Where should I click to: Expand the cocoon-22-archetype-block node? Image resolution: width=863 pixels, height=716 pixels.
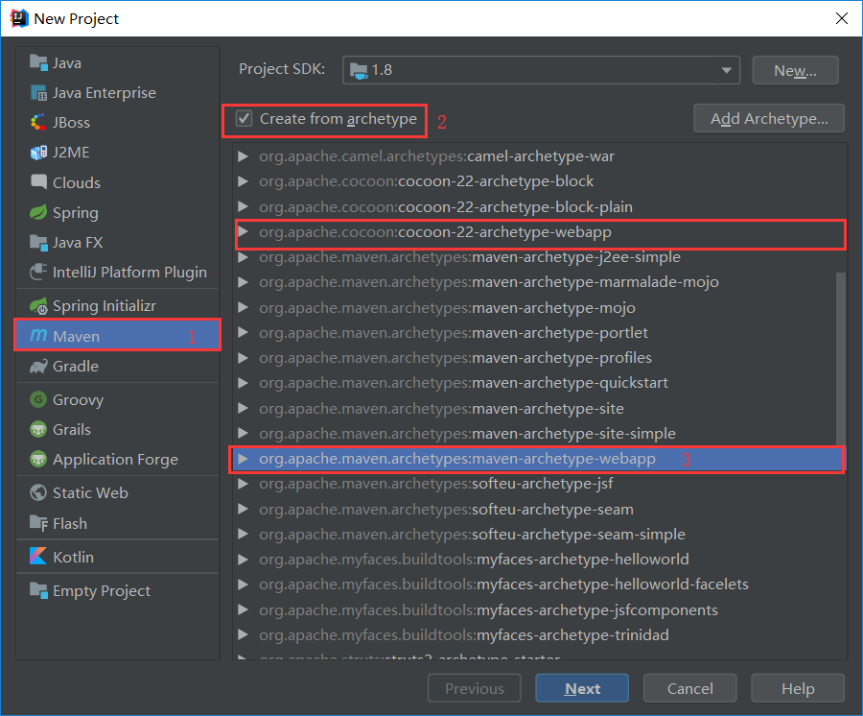coord(243,181)
